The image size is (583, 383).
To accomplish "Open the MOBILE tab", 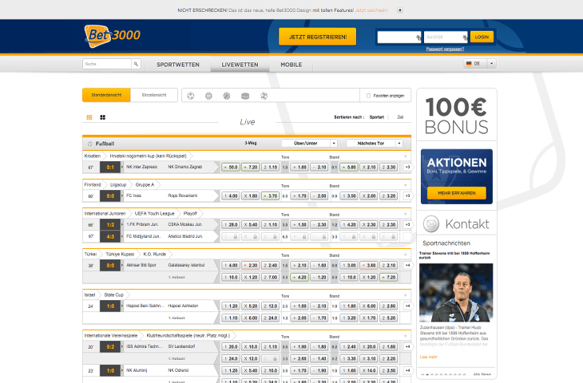I will coord(291,65).
